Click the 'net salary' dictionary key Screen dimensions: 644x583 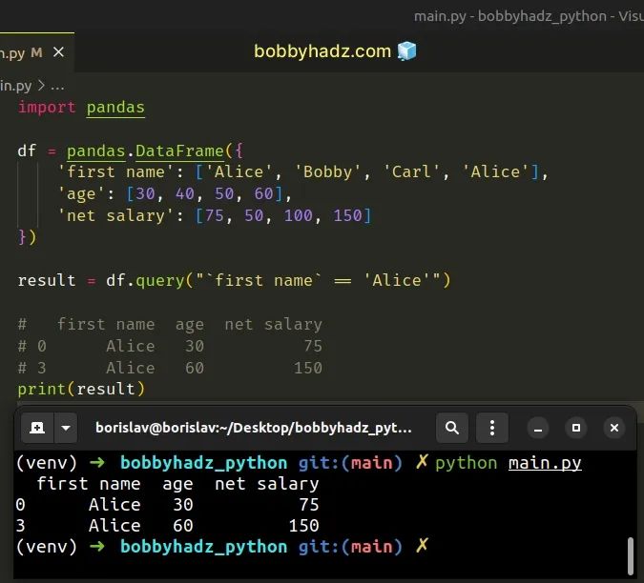pyautogui.click(x=115, y=215)
